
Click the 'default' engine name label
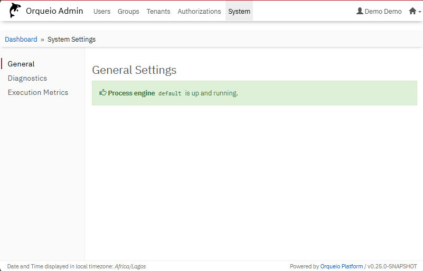[170, 93]
